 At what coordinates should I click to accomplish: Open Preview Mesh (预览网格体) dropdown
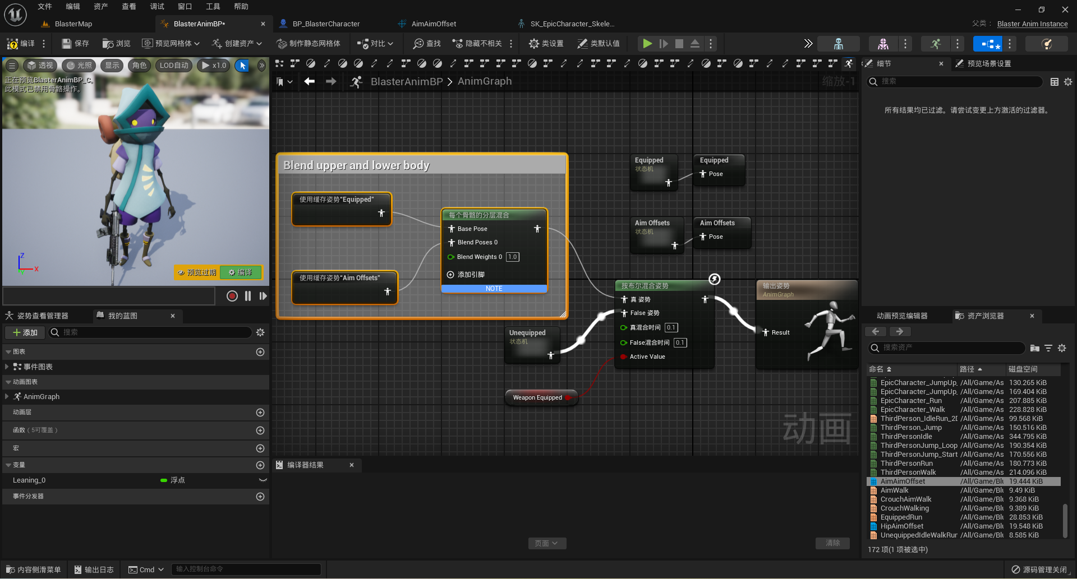click(x=171, y=44)
